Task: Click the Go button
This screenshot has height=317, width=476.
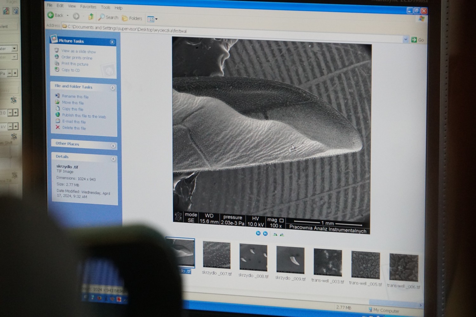Action: (418, 40)
